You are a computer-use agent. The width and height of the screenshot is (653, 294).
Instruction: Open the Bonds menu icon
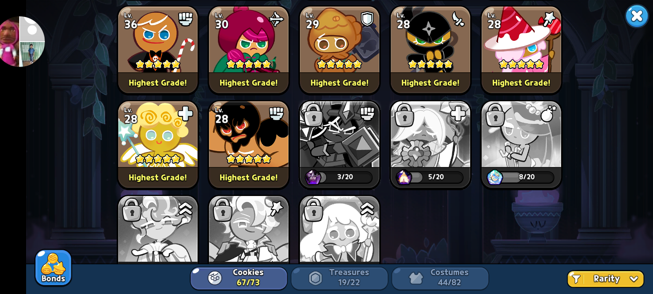(53, 268)
